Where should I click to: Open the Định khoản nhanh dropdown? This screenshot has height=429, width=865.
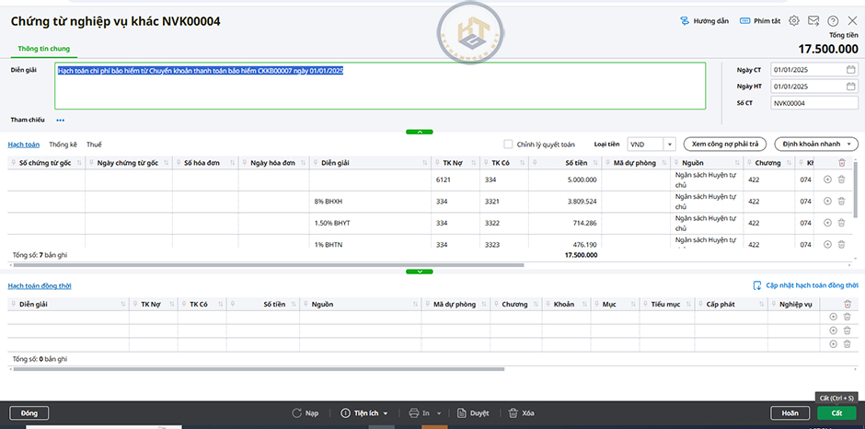coord(816,145)
